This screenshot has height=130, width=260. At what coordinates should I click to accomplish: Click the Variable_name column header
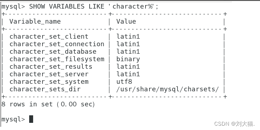[35, 21]
